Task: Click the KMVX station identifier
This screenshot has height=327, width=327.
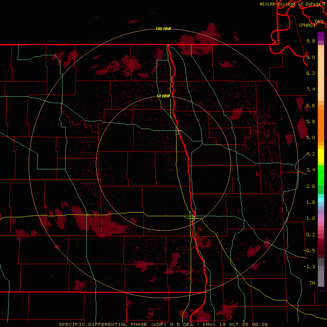Action: 210,324
